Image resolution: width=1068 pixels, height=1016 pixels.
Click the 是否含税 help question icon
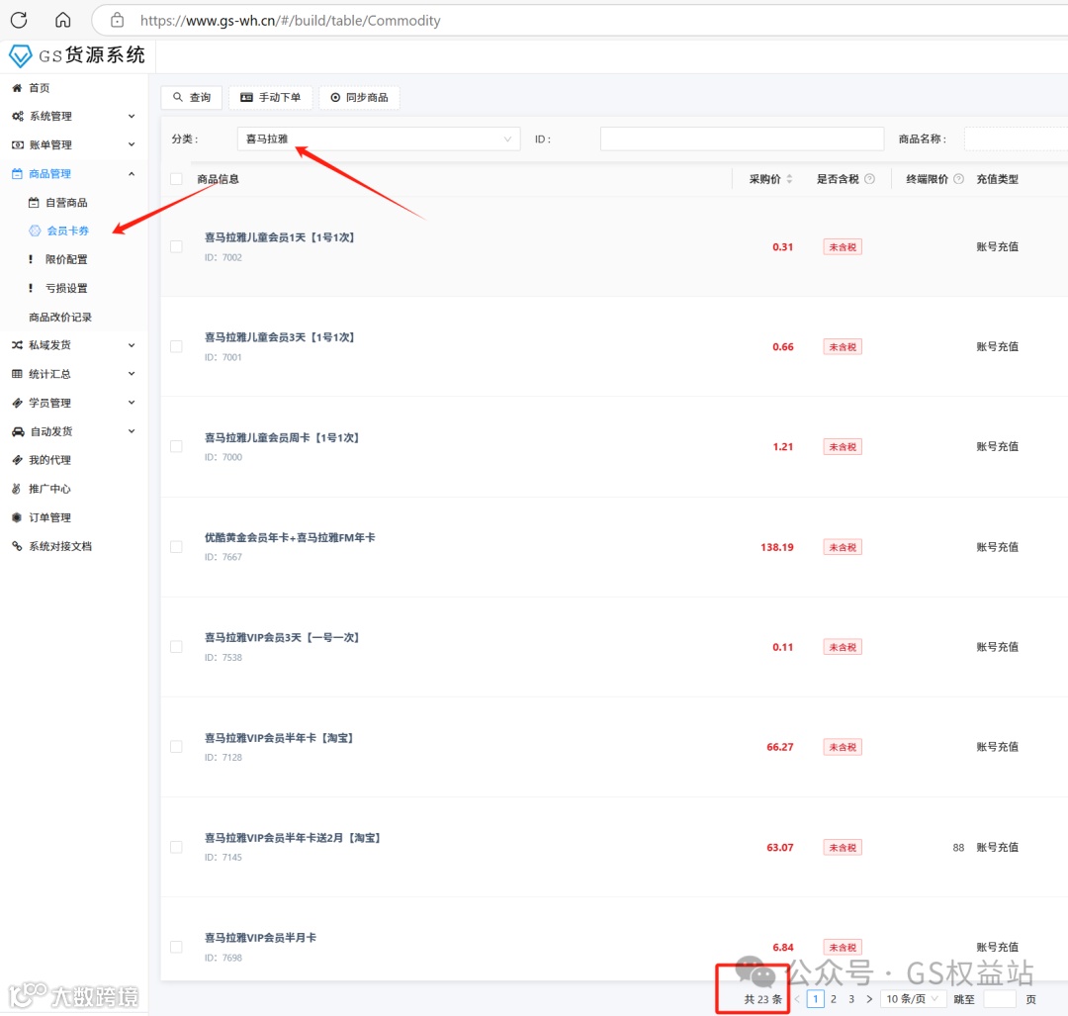pyautogui.click(x=870, y=179)
